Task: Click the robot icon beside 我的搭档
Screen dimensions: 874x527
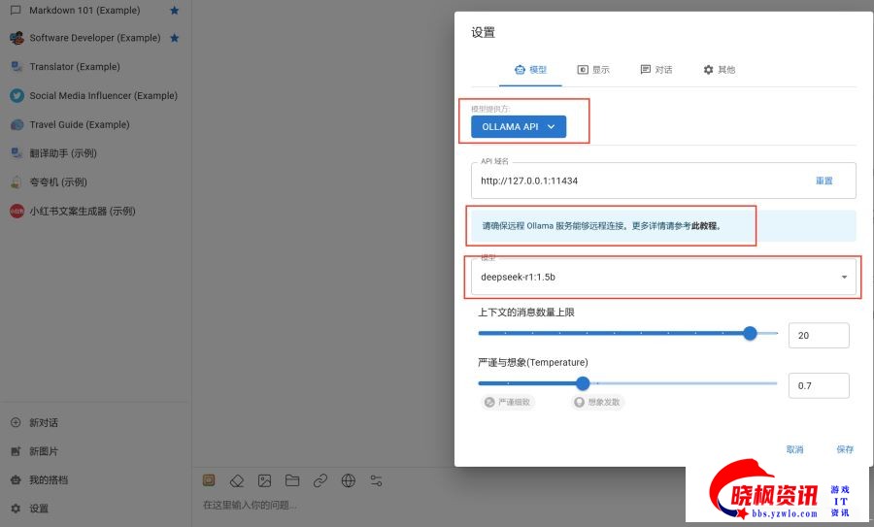Action: [16, 479]
